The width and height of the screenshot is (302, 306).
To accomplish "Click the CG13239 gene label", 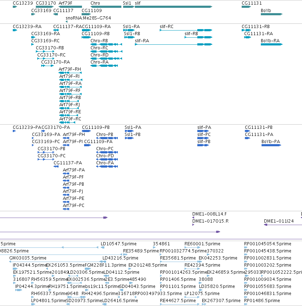I will pos(23,3).
